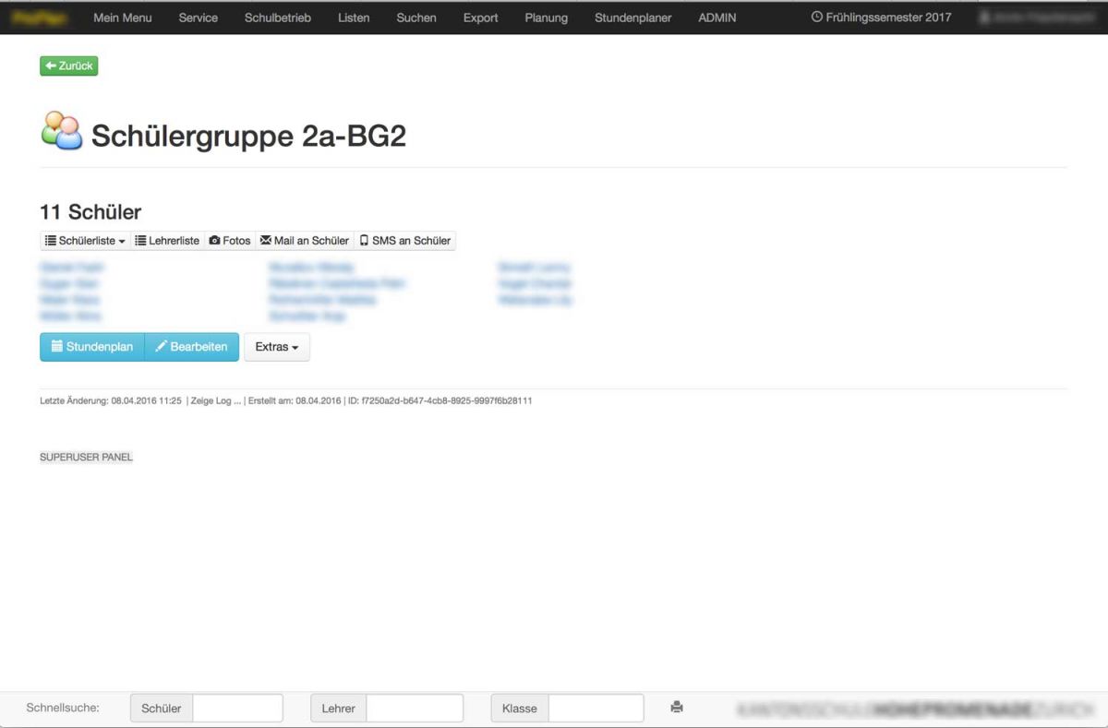This screenshot has width=1108, height=728.
Task: Focus the Lehrer quick search field
Action: pyautogui.click(x=415, y=709)
